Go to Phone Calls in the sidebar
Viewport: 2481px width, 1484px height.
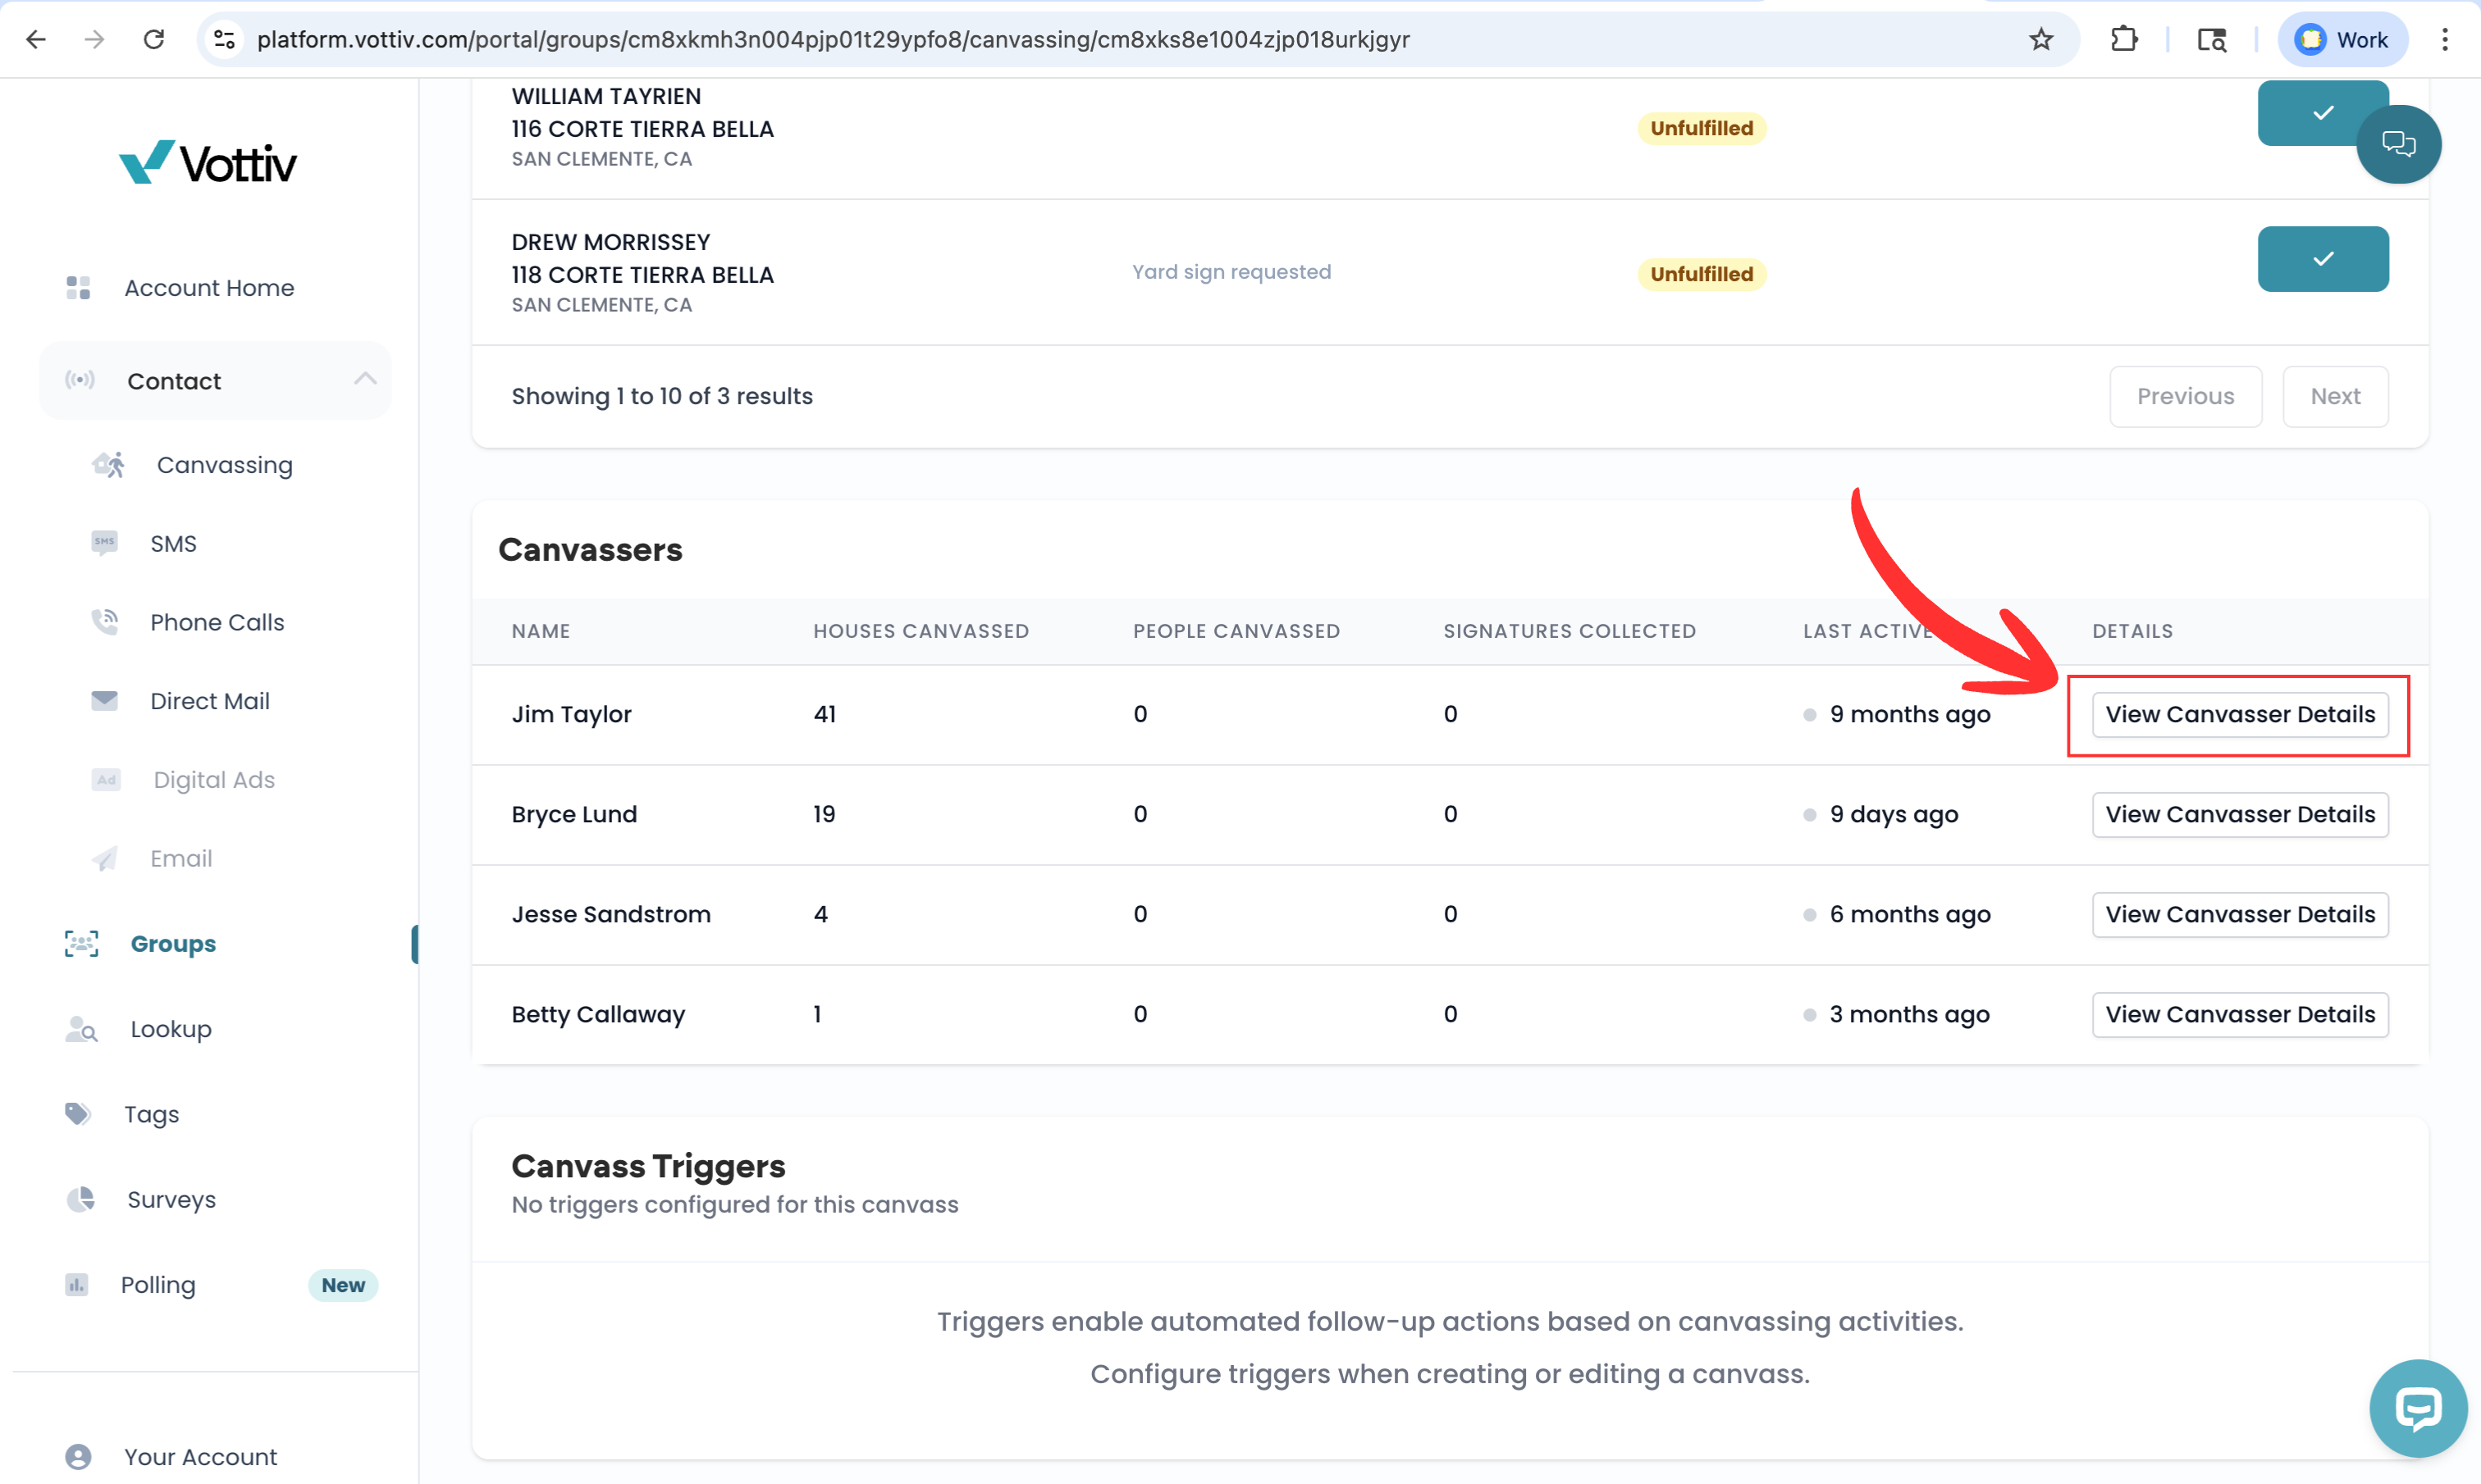(217, 622)
